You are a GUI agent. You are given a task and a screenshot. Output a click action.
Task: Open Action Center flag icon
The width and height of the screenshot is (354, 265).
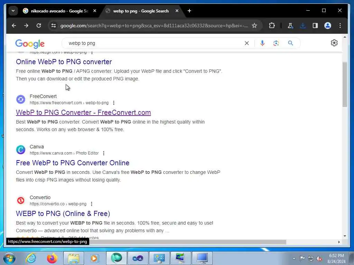(302, 258)
